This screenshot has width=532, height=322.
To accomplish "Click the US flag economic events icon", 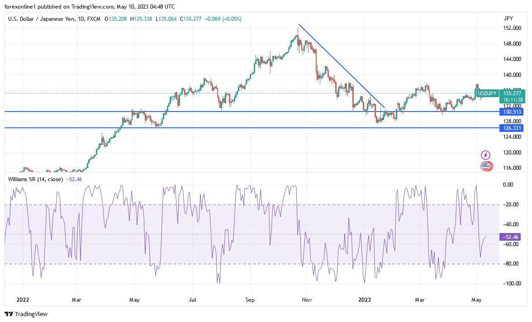I will [x=485, y=166].
